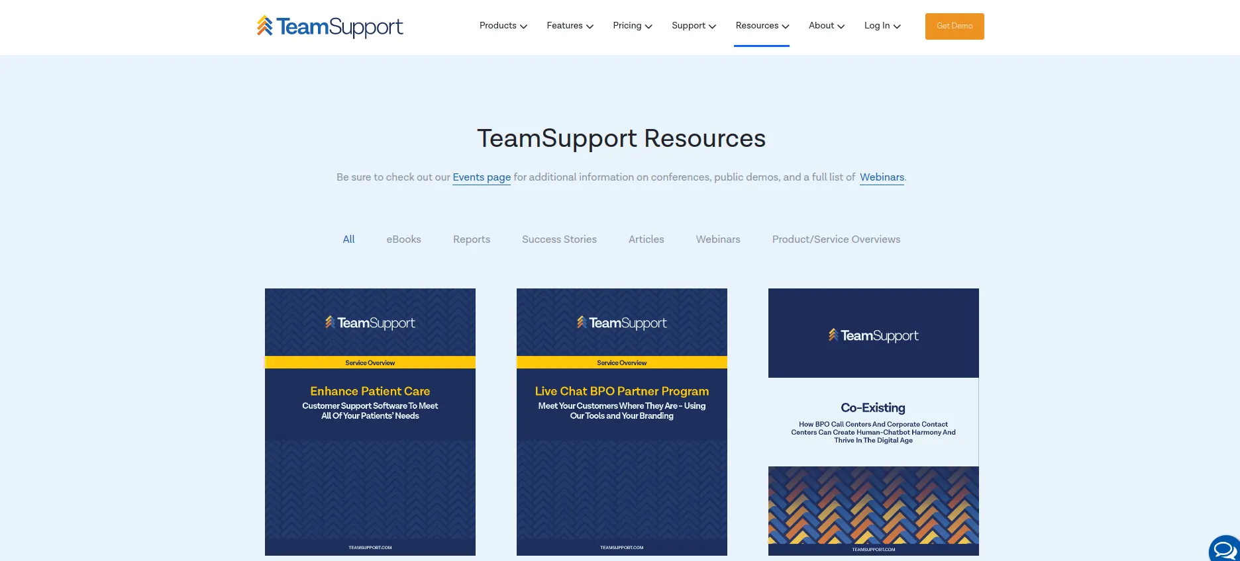
Task: Expand the Products dropdown menu
Action: pos(503,26)
